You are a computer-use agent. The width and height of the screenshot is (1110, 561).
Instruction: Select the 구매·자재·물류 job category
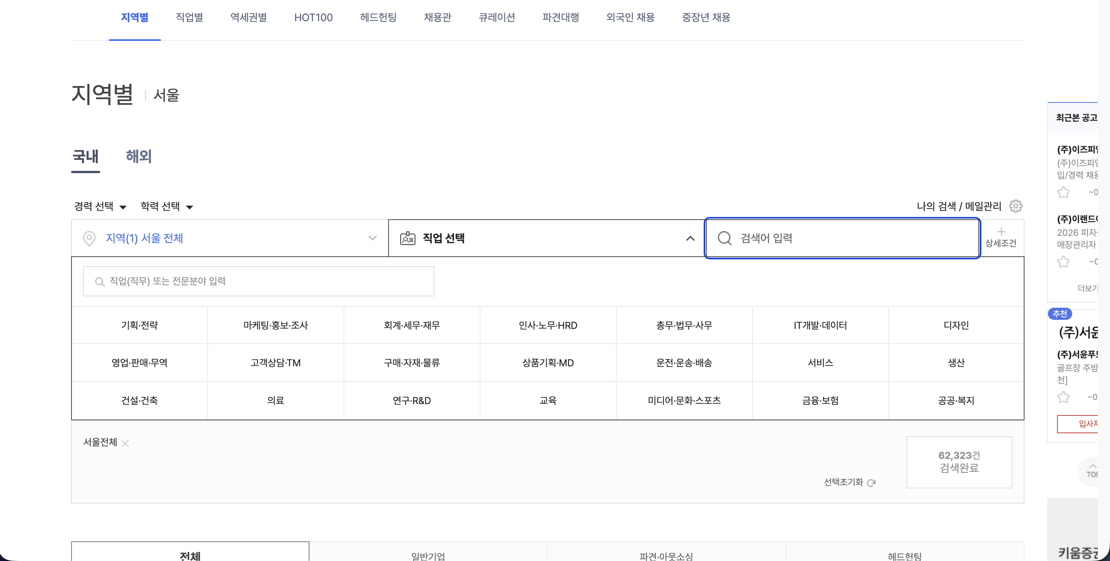[x=412, y=363]
